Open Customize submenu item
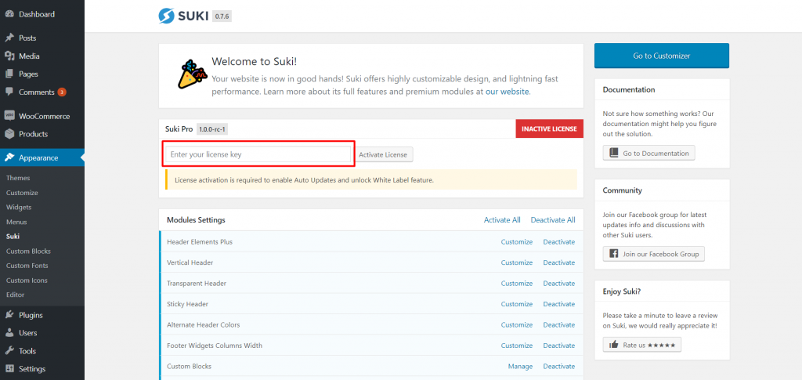802x380 pixels. point(22,193)
